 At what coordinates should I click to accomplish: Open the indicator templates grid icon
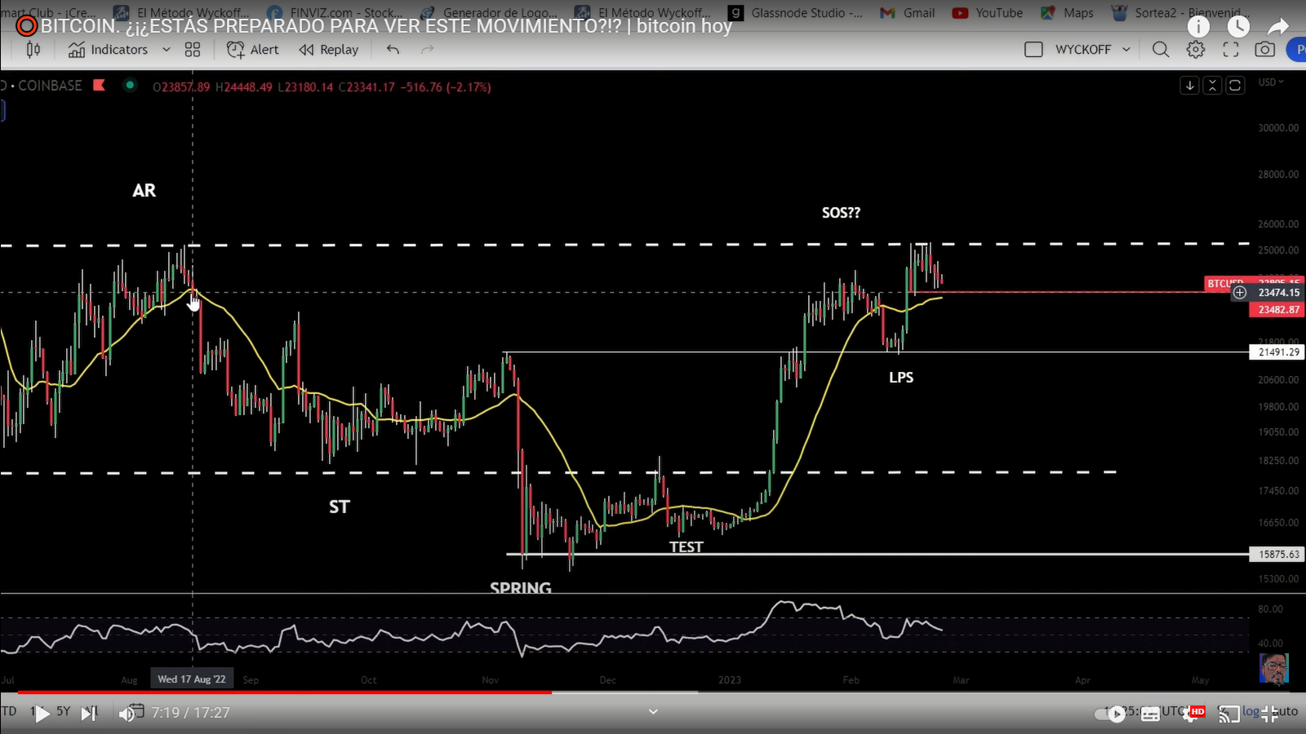pos(193,50)
